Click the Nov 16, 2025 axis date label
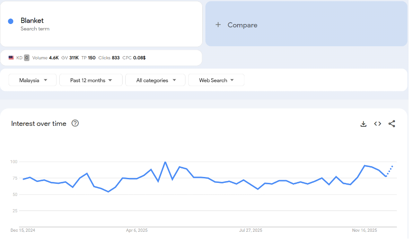 [365, 230]
